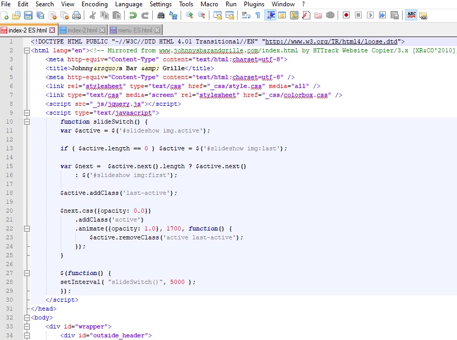Click the Undo arrow icon

[132, 15]
